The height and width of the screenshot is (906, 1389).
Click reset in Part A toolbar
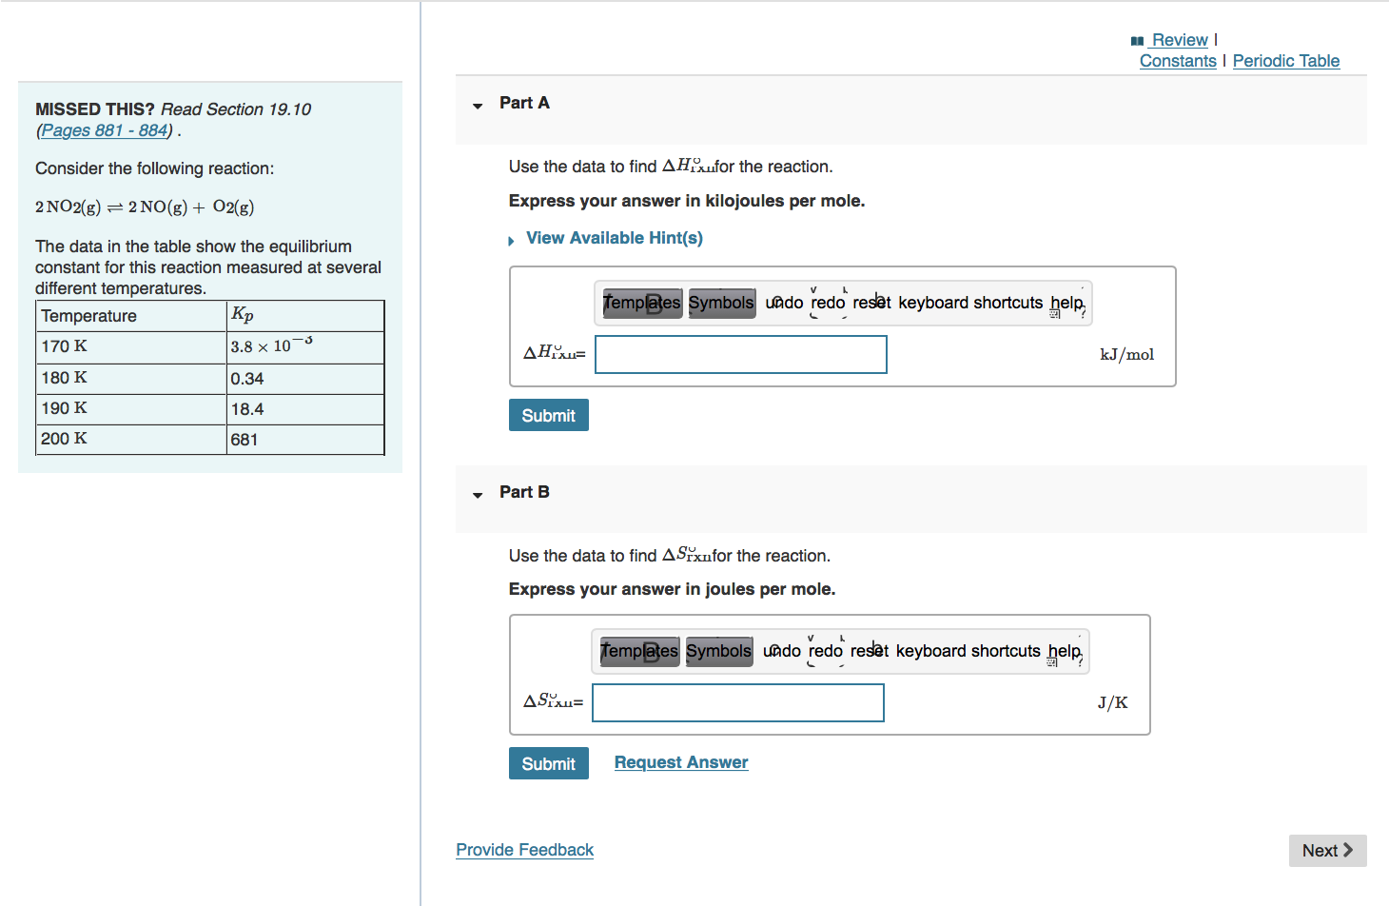[871, 303]
